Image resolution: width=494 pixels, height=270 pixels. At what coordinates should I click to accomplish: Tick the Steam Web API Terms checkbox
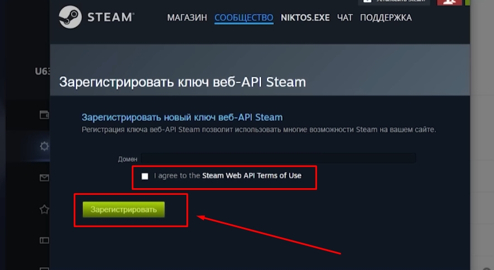tap(145, 176)
